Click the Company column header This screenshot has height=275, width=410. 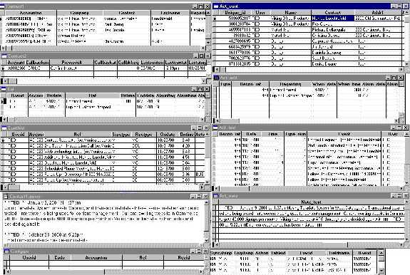80,13
